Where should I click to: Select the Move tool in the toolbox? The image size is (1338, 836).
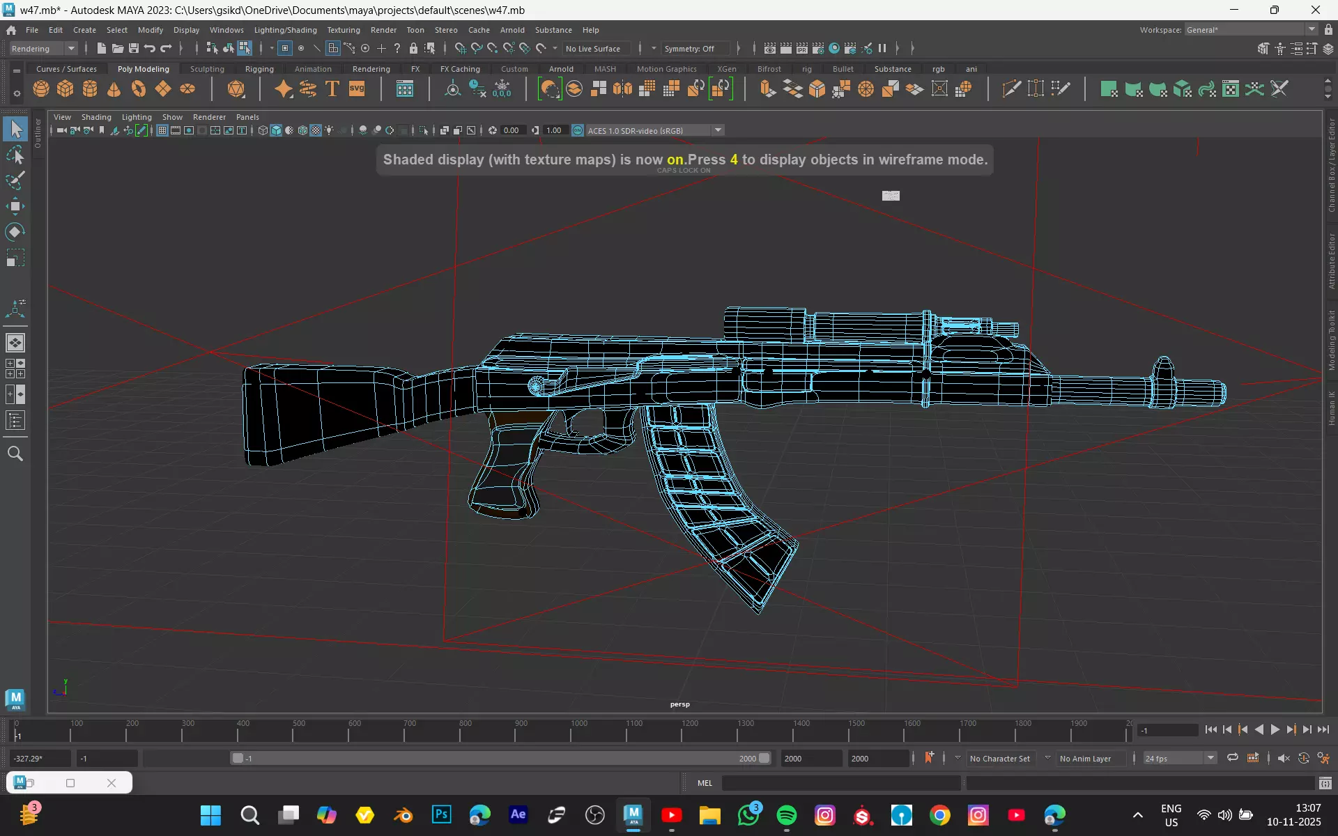click(15, 206)
